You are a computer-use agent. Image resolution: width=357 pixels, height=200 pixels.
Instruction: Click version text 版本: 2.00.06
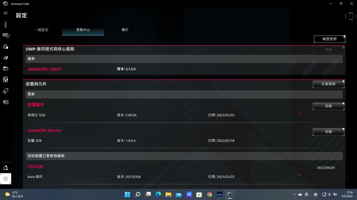click(x=127, y=115)
